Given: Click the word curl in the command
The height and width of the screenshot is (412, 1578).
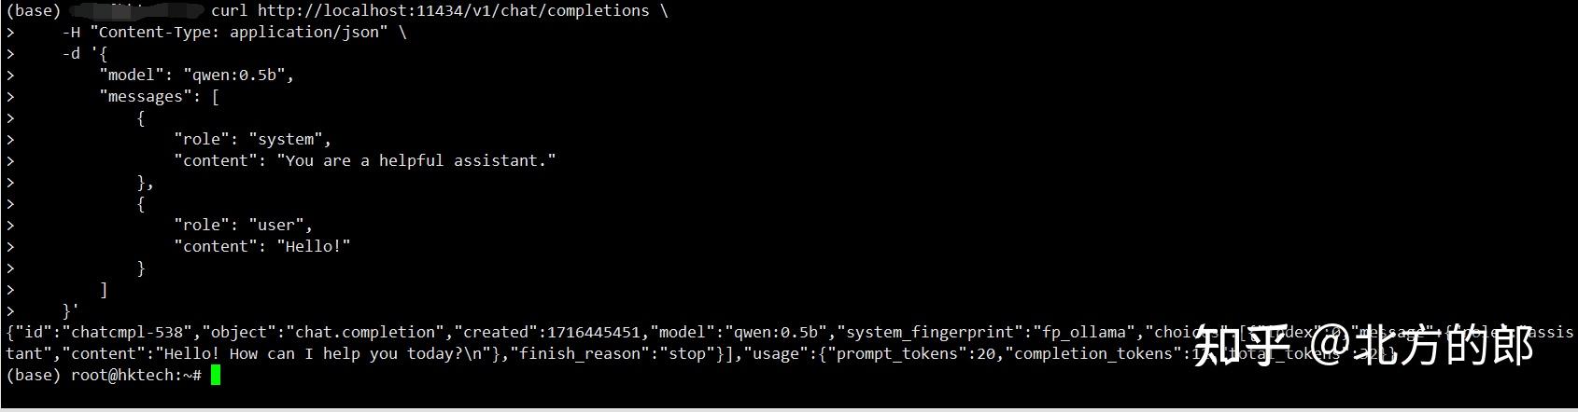Looking at the screenshot, I should point(229,11).
